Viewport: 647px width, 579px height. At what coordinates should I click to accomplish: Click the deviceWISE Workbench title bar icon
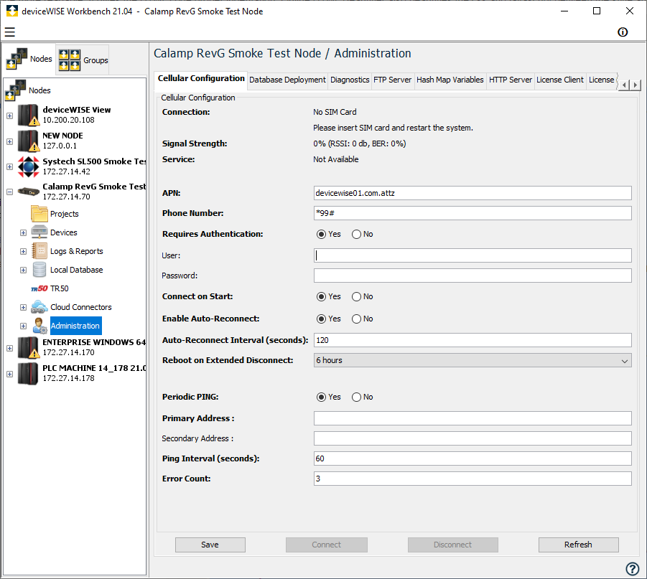pos(12,11)
